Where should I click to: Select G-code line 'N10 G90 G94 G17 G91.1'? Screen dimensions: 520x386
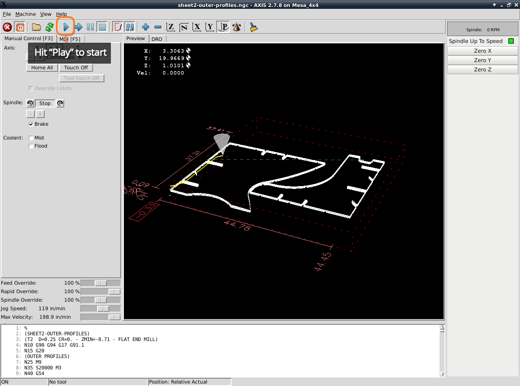point(54,345)
